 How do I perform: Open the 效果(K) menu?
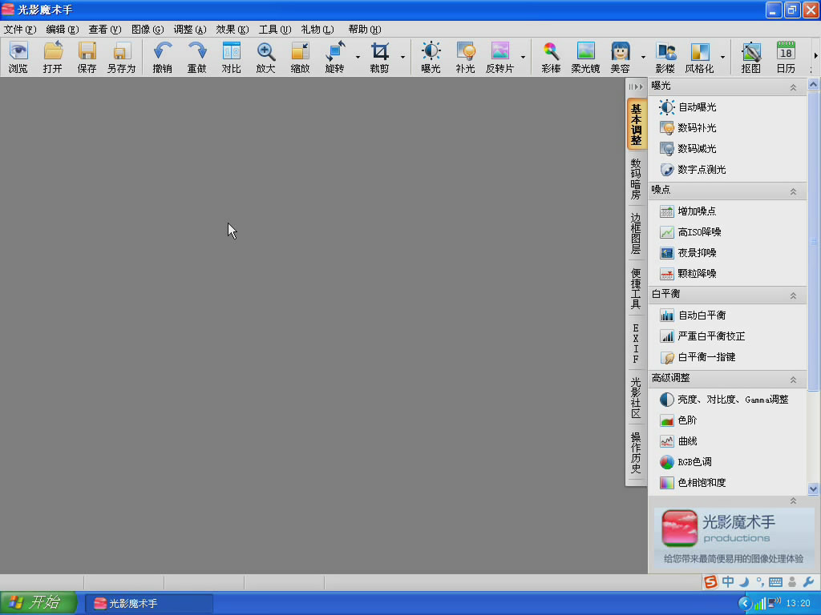pyautogui.click(x=233, y=30)
